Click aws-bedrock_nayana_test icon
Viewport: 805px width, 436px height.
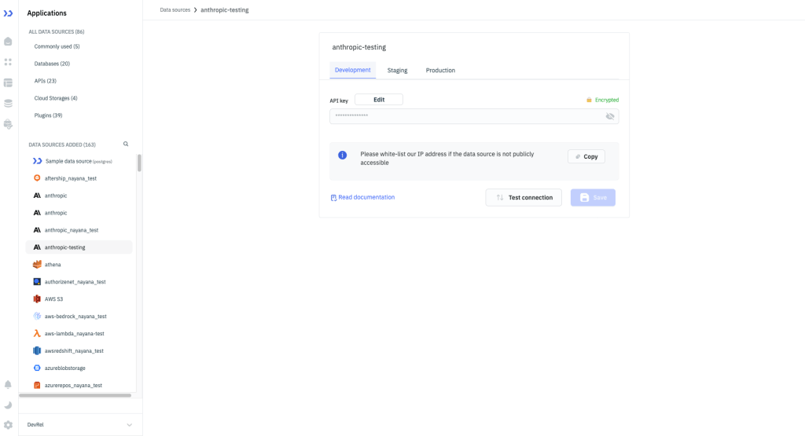[37, 316]
